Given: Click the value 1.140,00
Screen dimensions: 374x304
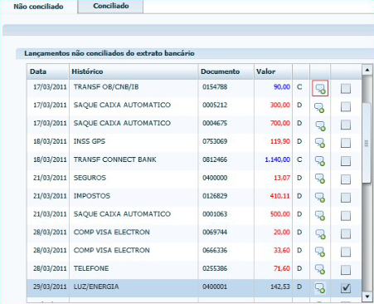Looking at the screenshot, I should click(277, 159).
